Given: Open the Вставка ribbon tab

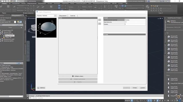Looking at the screenshot, I should pyautogui.click(x=50, y=3).
